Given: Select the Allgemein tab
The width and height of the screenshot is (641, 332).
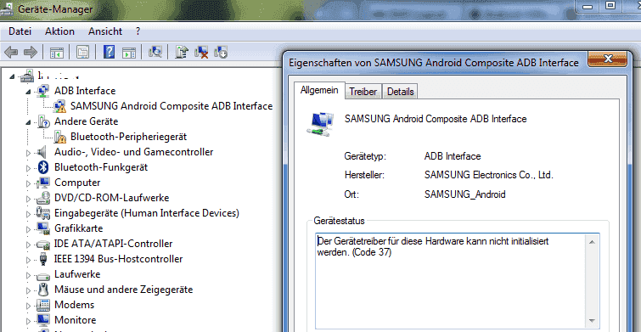Looking at the screenshot, I should click(319, 90).
